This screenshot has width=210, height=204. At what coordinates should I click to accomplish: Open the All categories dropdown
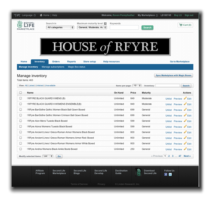click(x=60, y=28)
